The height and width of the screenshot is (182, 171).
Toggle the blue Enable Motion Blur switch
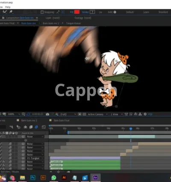pos(36,127)
